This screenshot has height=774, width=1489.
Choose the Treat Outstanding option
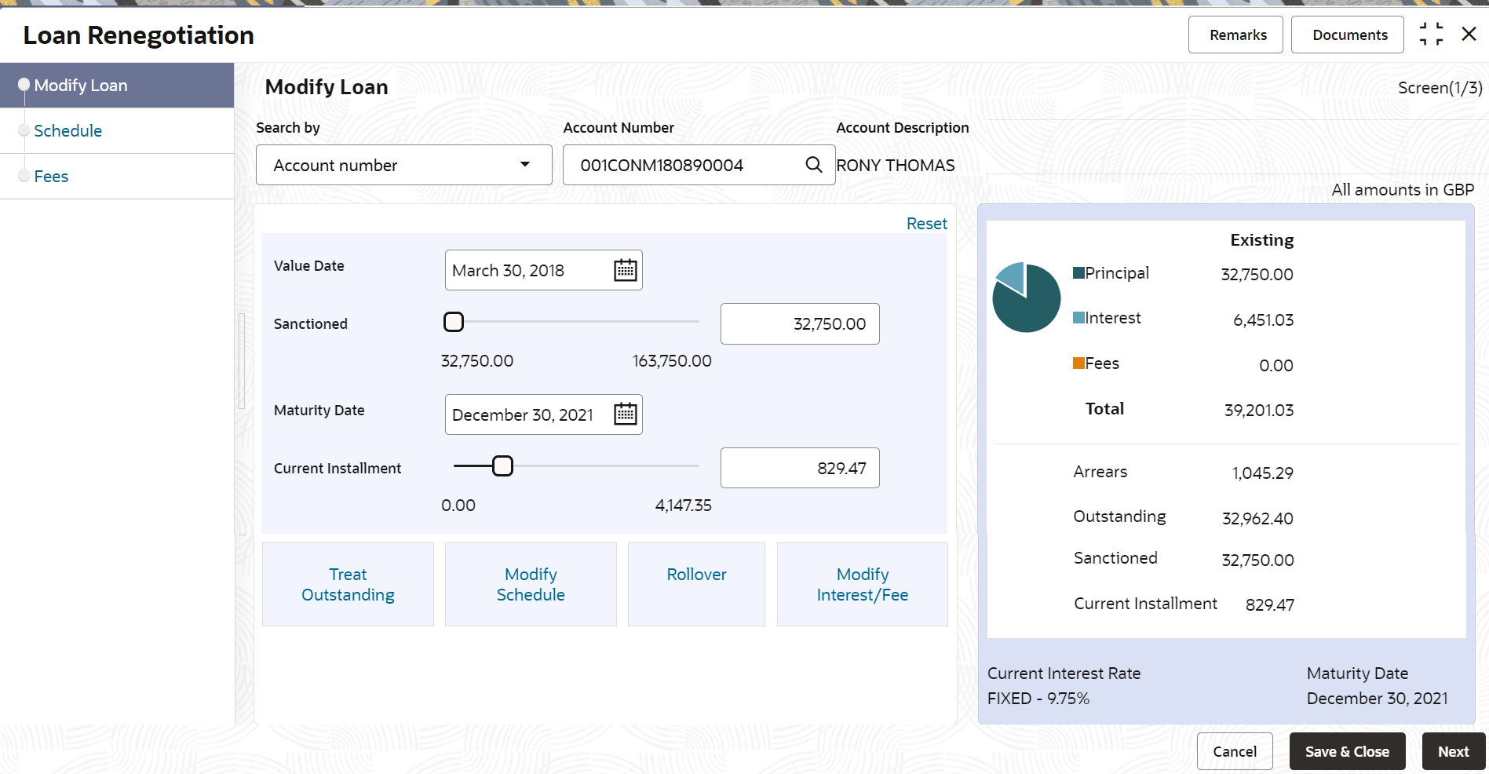pos(348,584)
